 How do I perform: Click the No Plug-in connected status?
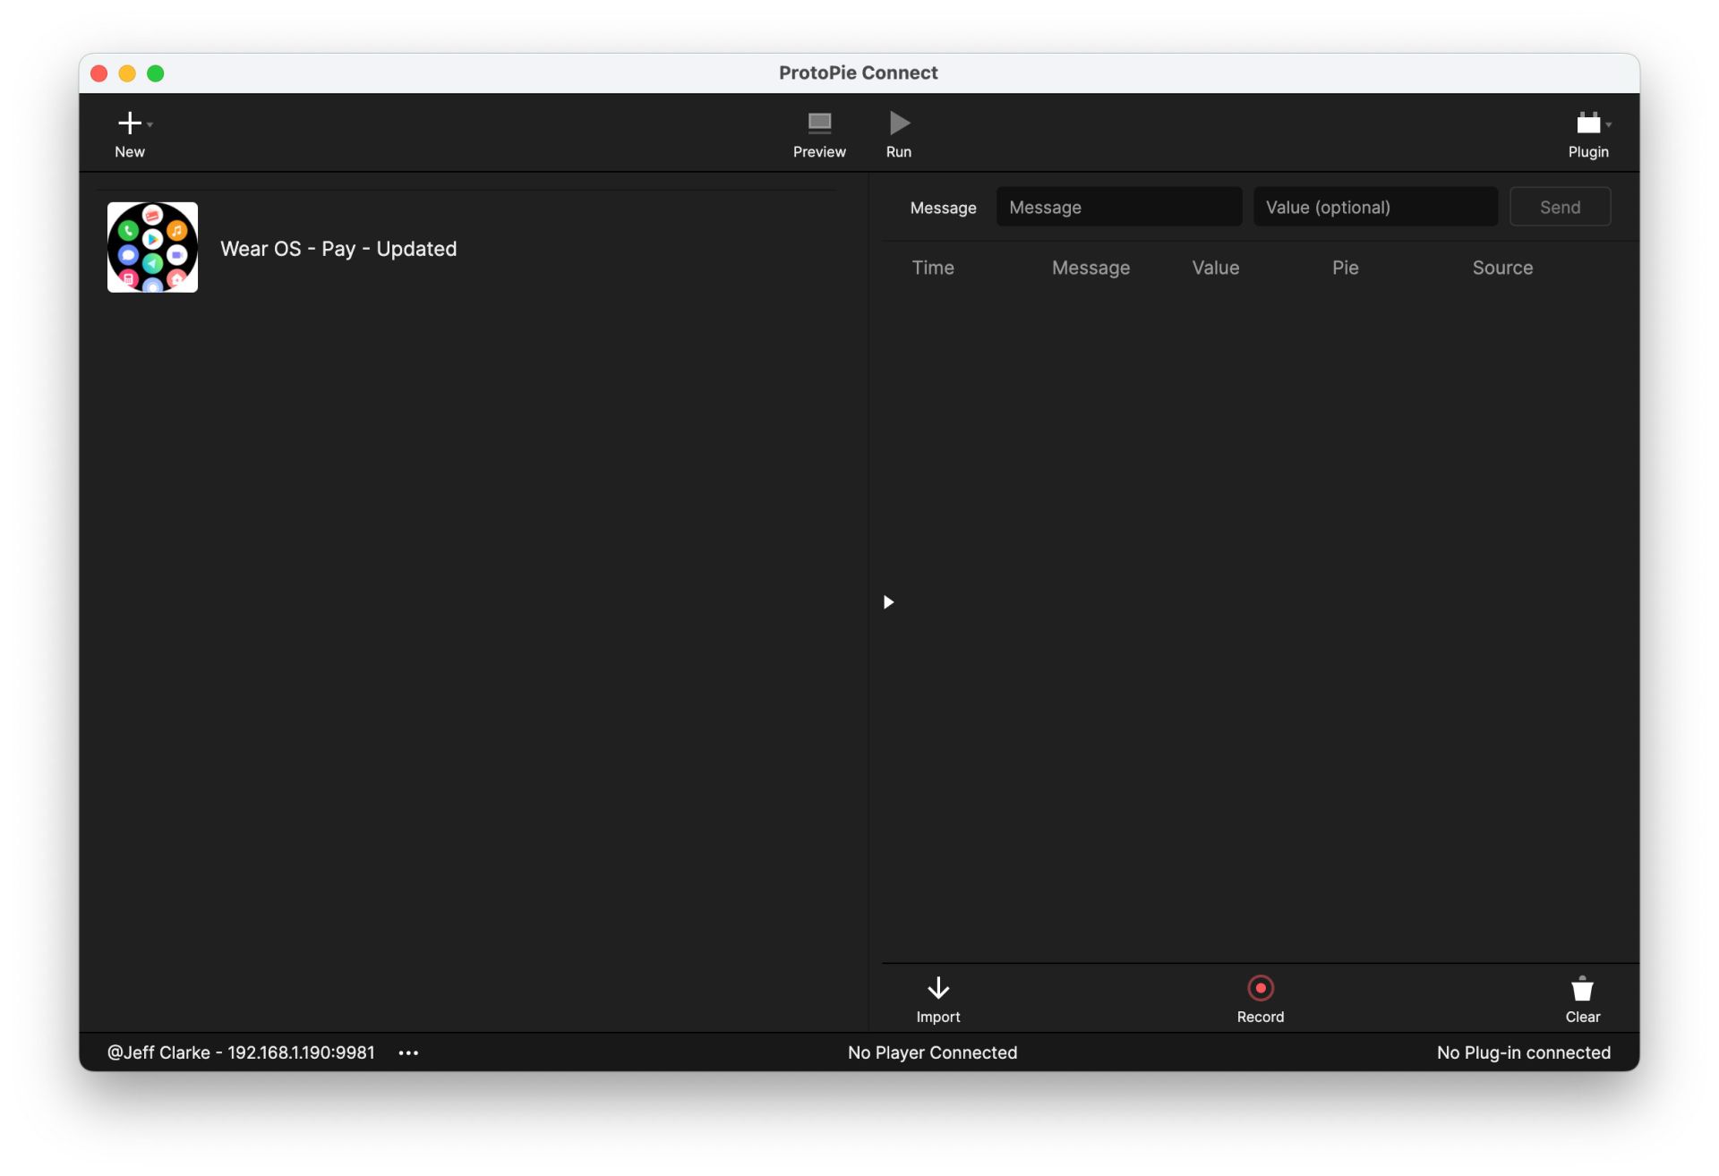[1523, 1052]
